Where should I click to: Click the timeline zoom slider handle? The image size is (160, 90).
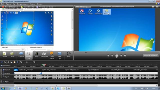(27, 62)
